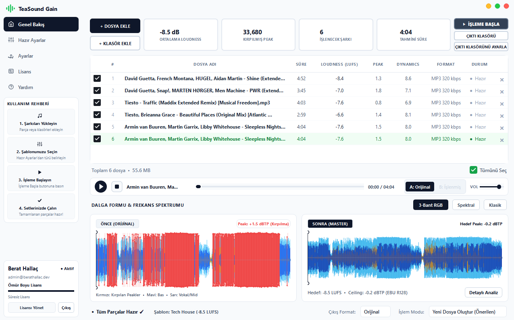Switch to Klasik waveform view
This screenshot has height=320, width=514.
pos(495,205)
